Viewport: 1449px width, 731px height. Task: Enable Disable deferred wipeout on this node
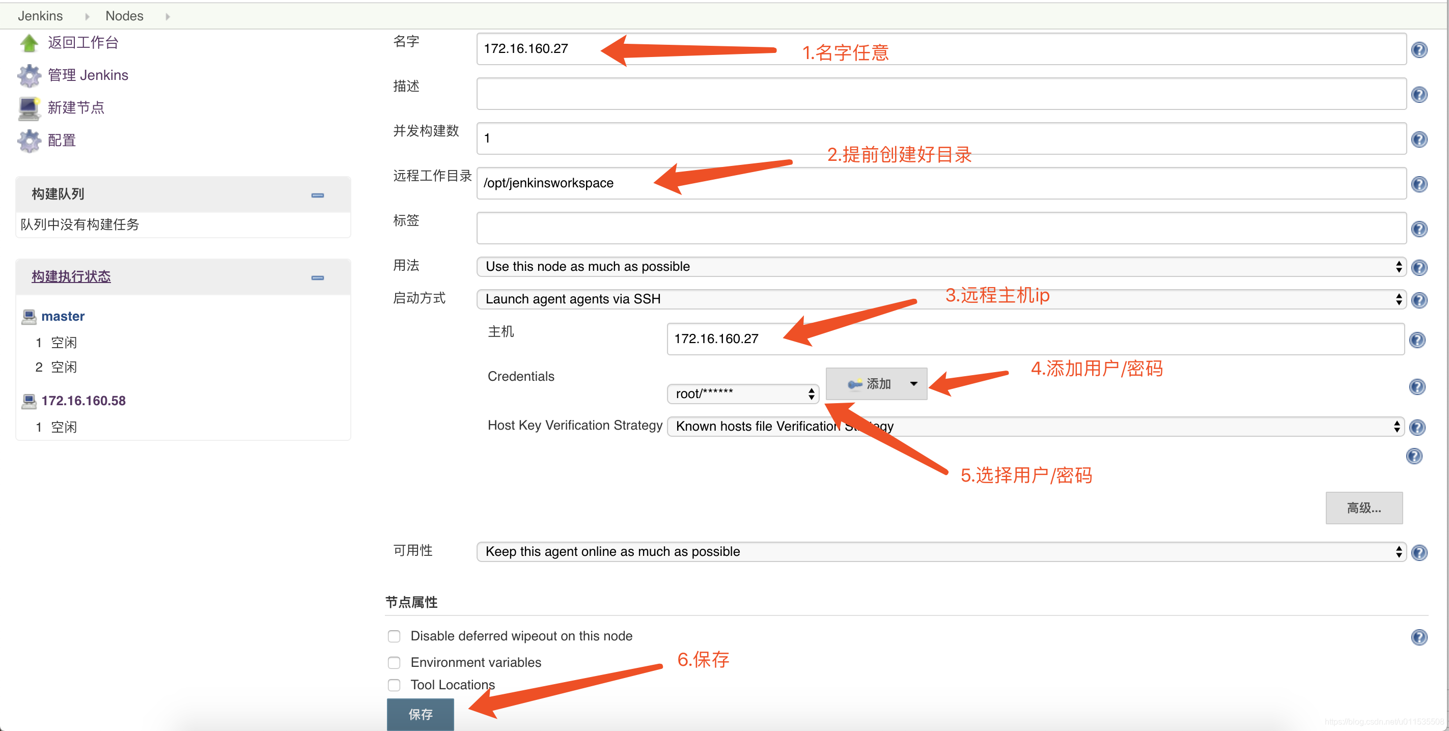click(x=394, y=636)
